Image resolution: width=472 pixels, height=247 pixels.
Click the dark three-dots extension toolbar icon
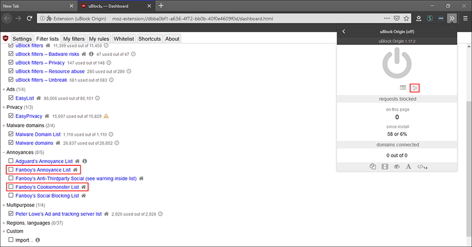[441, 18]
